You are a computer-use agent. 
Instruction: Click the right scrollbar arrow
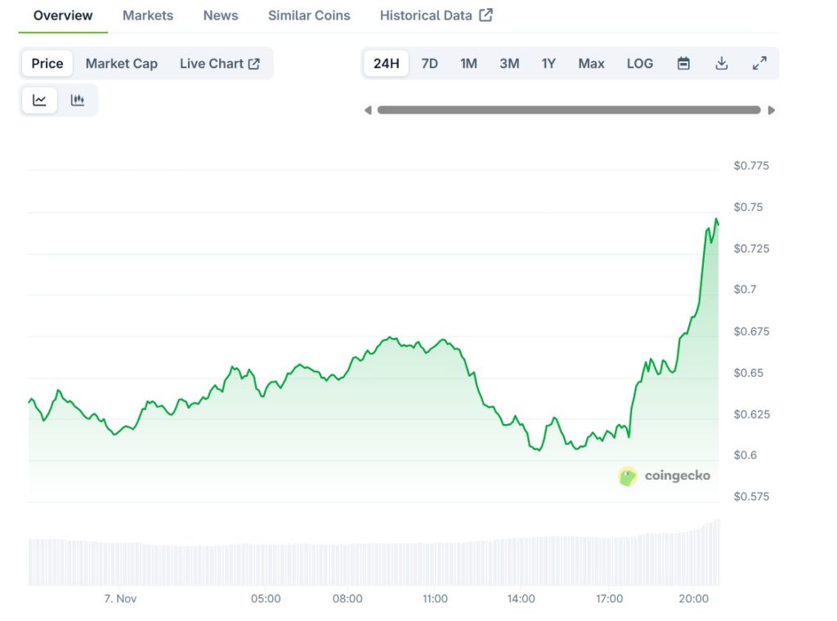771,109
